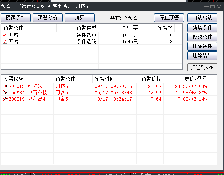This screenshot has height=175, width=224.
Task: Stop alerts with the 停止预警 button
Action: 169,18
